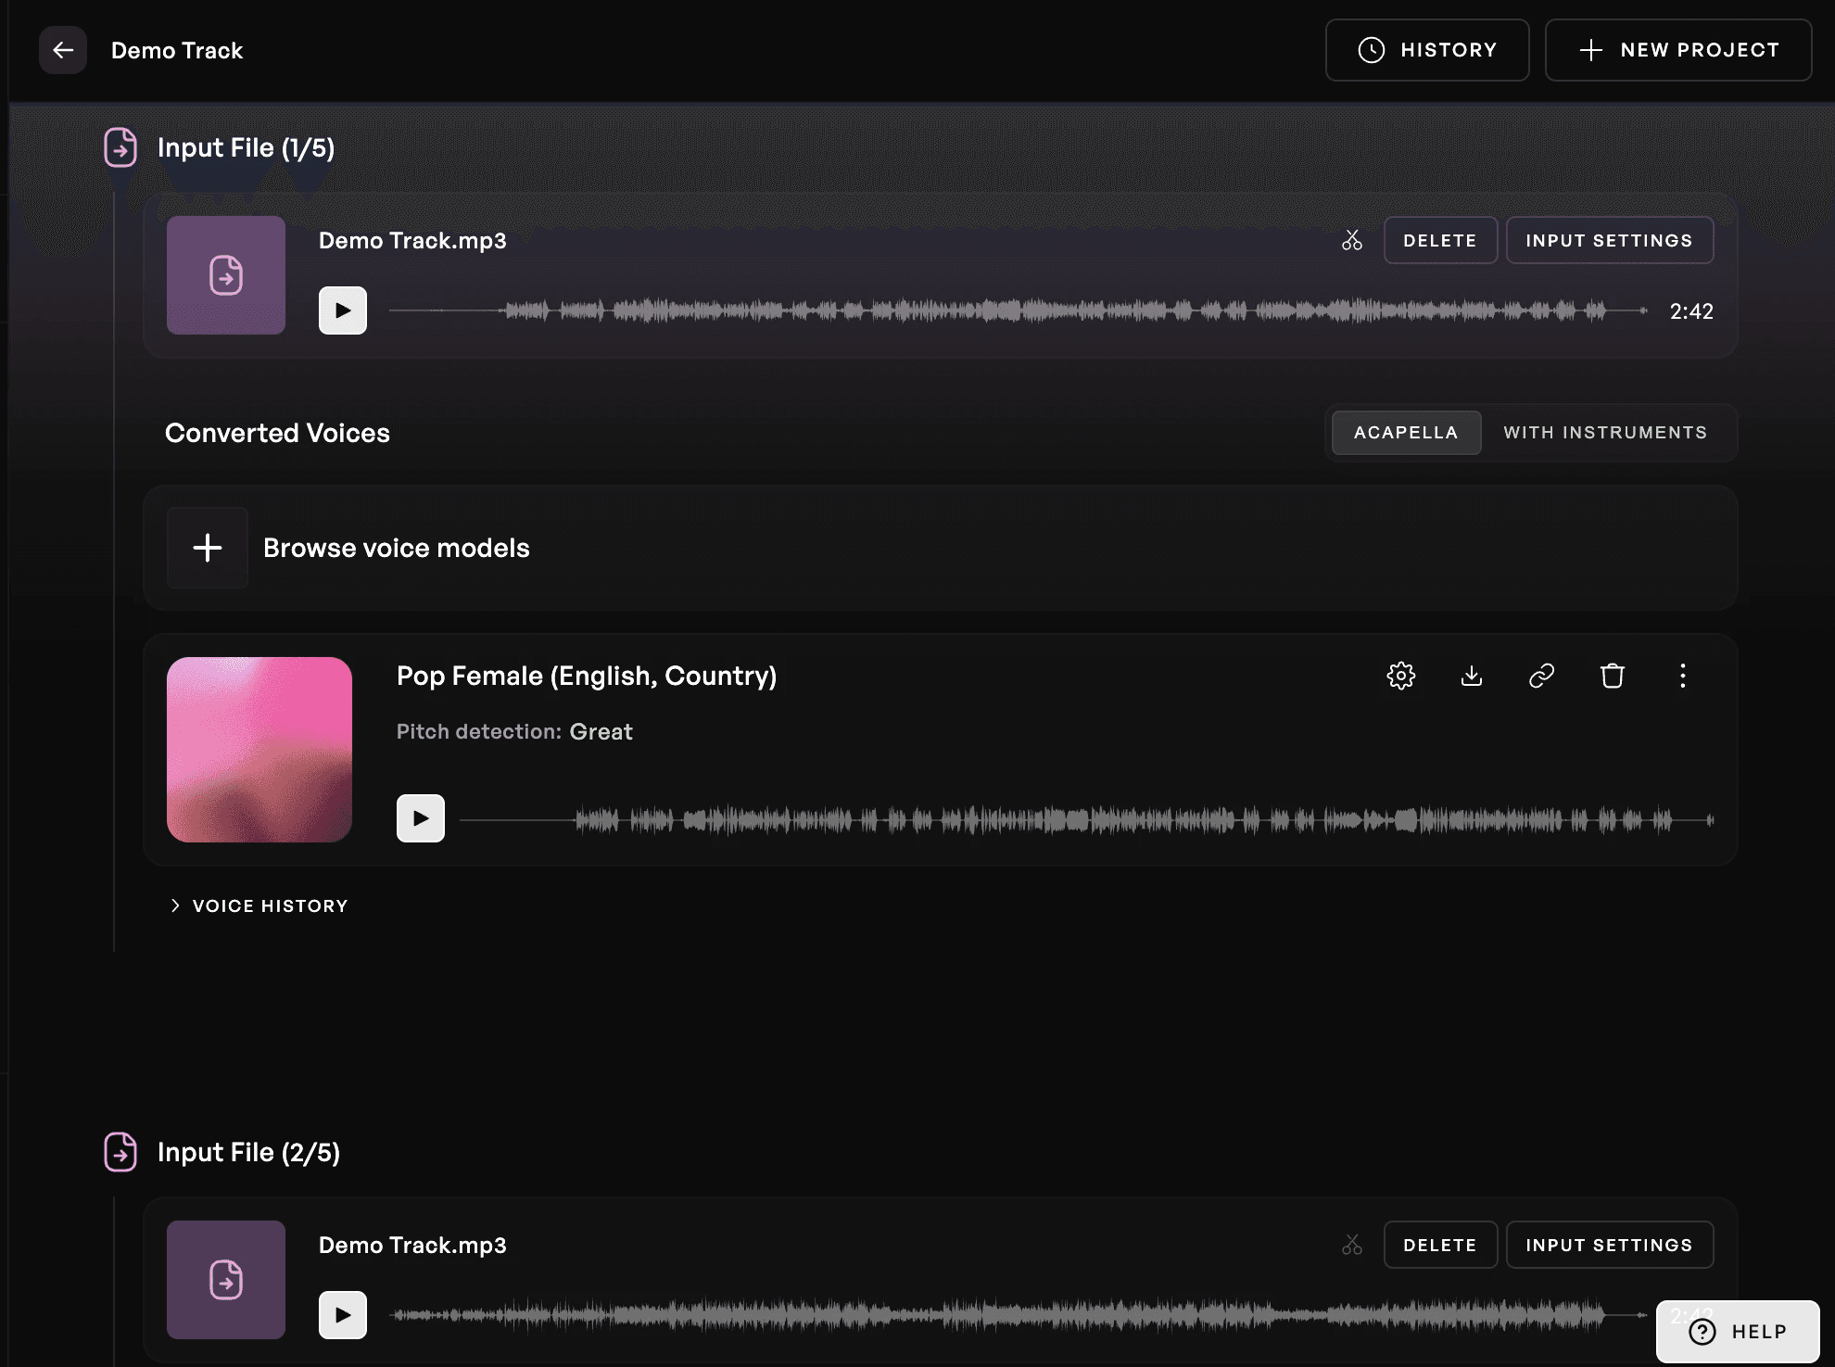1835x1367 pixels.
Task: Click the purple thumbnail of Input File 2
Action: (x=226, y=1280)
